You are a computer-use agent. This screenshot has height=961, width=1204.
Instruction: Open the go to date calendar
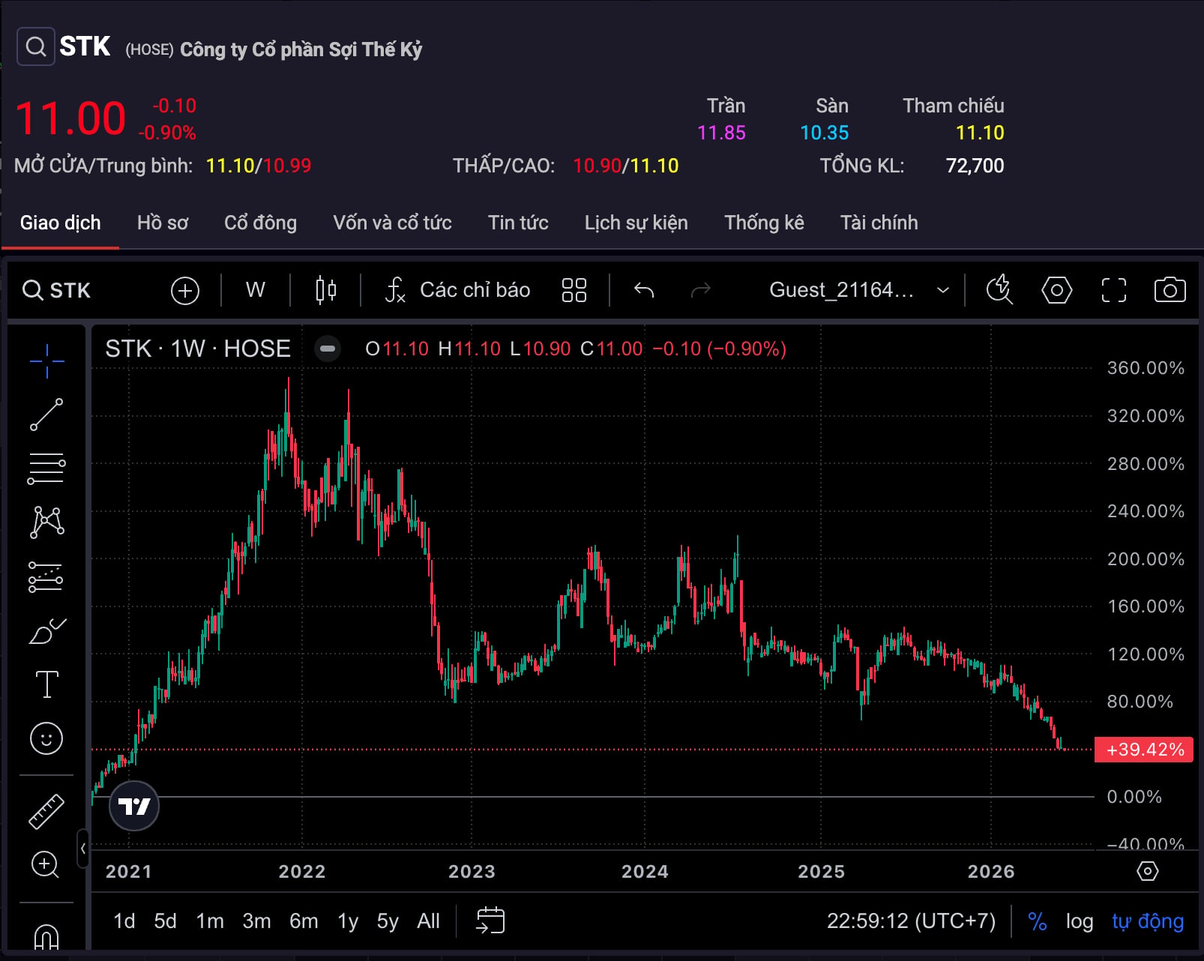pyautogui.click(x=490, y=921)
